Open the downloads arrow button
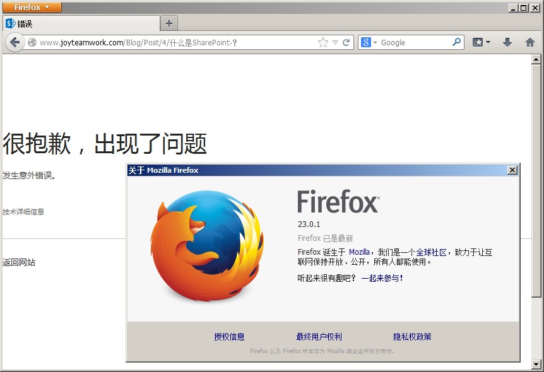544x372 pixels. (x=507, y=42)
